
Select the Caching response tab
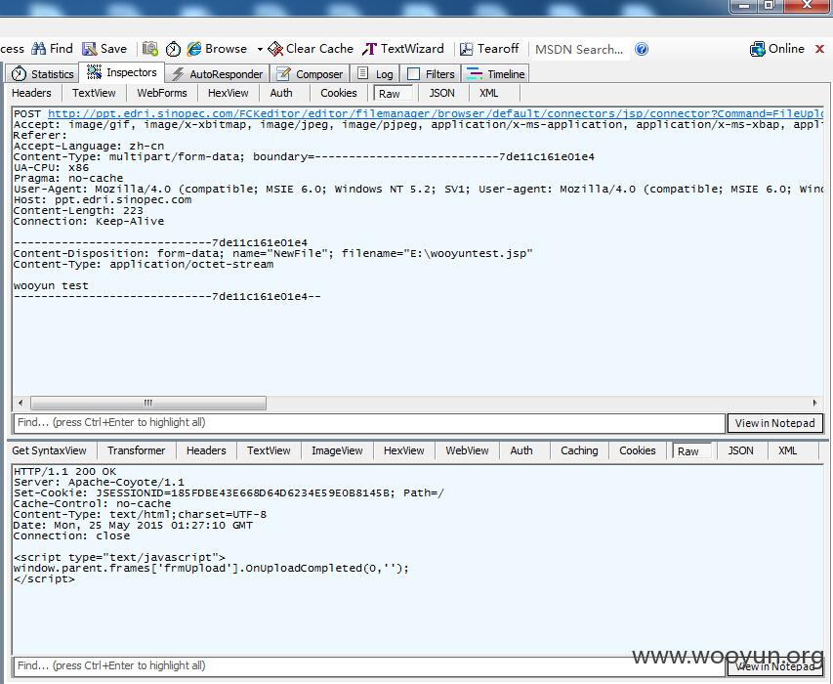click(x=579, y=450)
